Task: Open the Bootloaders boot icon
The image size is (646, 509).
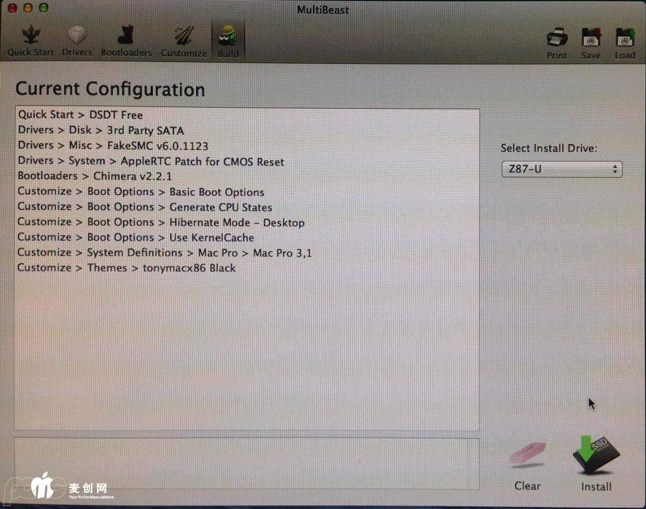Action: [x=126, y=36]
